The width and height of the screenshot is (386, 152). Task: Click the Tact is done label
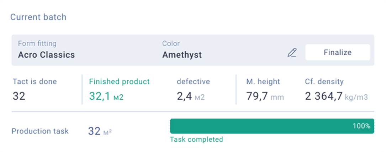pos(35,82)
